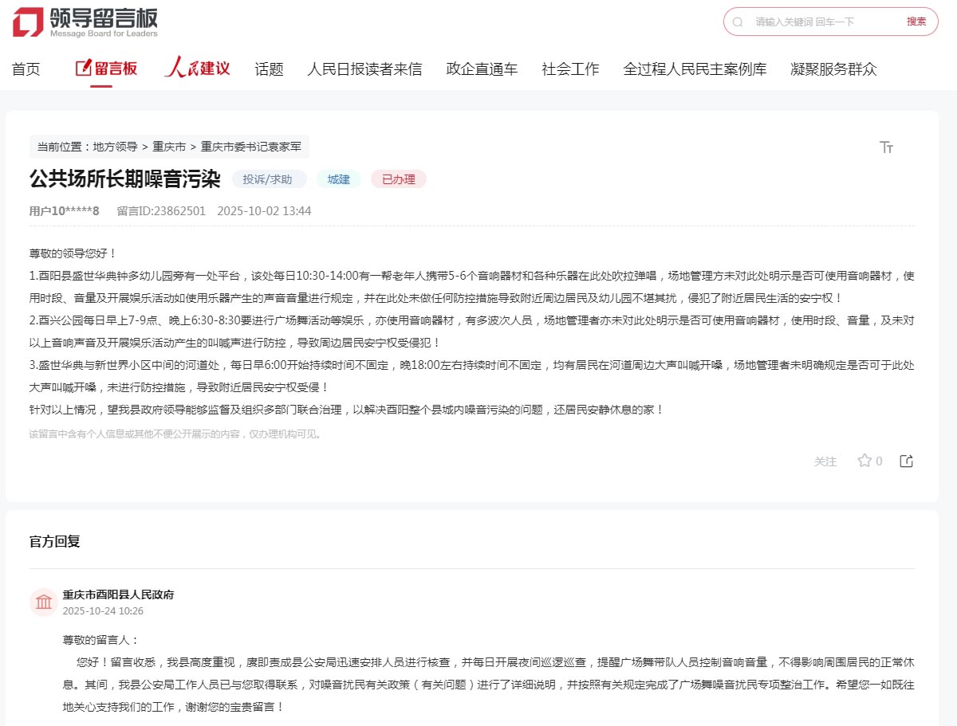This screenshot has width=957, height=726.
Task: Click the 领导留言板 site logo
Action: pyautogui.click(x=85, y=22)
